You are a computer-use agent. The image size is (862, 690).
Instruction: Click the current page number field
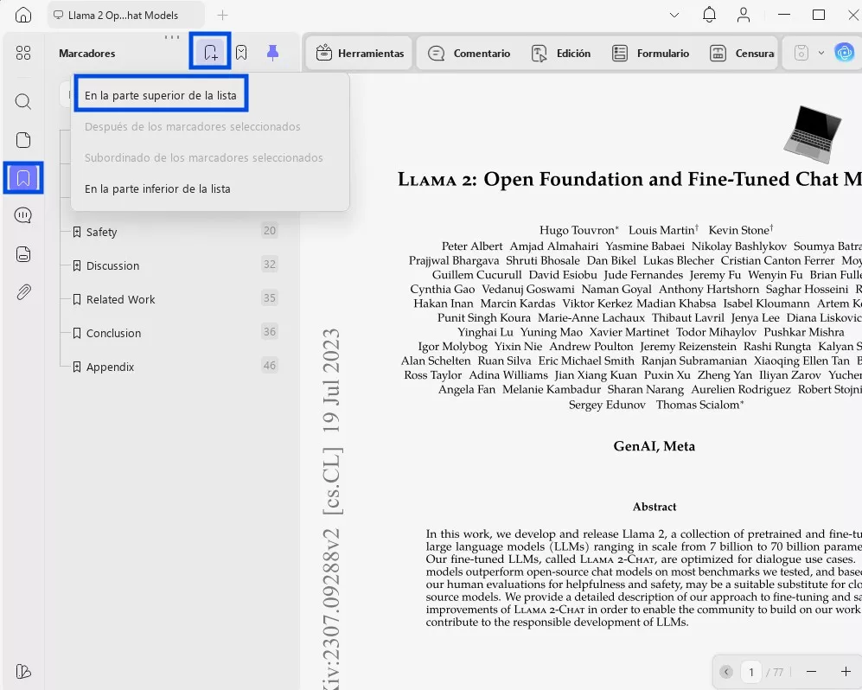pyautogui.click(x=751, y=671)
